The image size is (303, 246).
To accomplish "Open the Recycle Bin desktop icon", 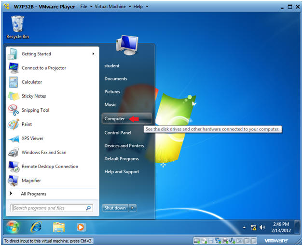I will click(x=17, y=27).
